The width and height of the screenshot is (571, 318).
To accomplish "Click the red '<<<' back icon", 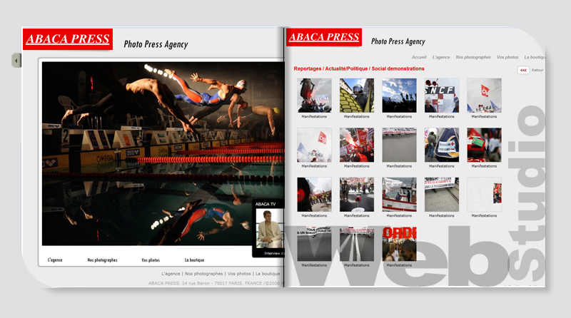I will 523,70.
